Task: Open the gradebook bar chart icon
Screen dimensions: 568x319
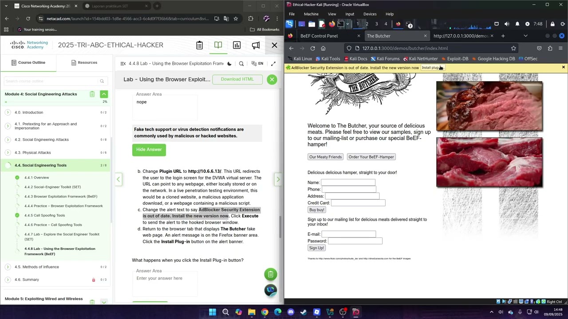Action: tap(237, 45)
